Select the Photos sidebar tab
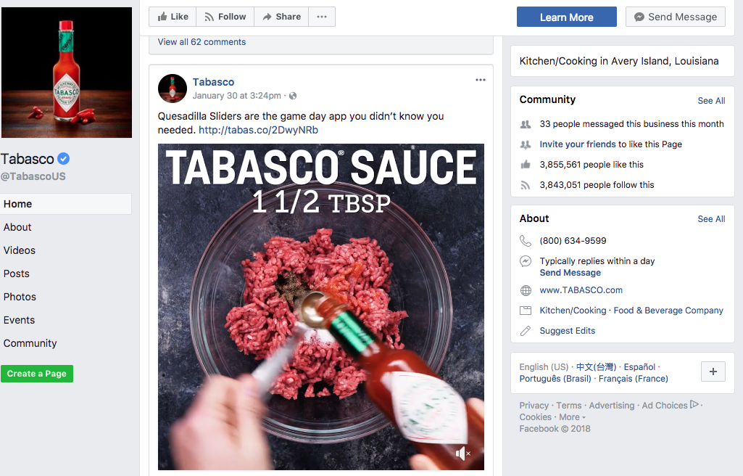743x476 pixels. (x=20, y=297)
